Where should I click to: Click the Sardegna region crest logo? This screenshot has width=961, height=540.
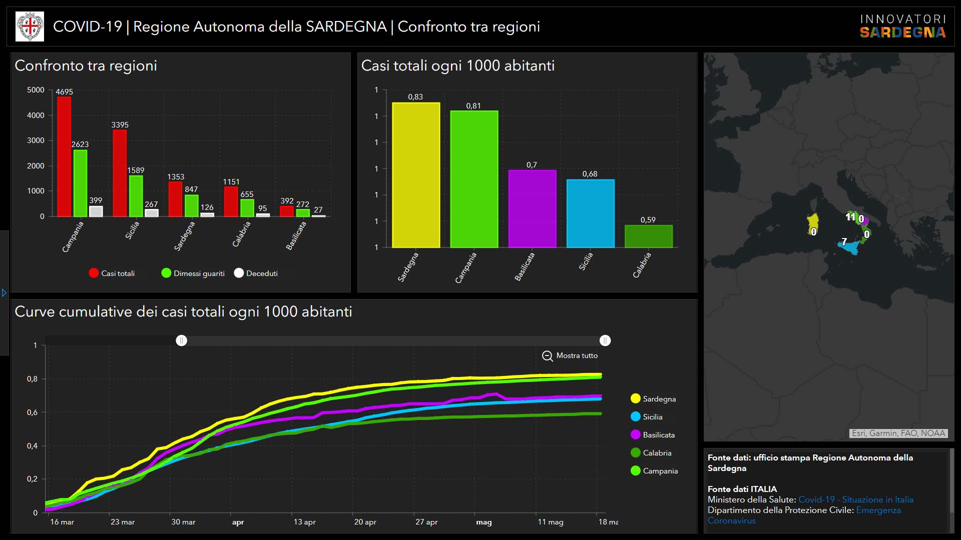(x=30, y=26)
